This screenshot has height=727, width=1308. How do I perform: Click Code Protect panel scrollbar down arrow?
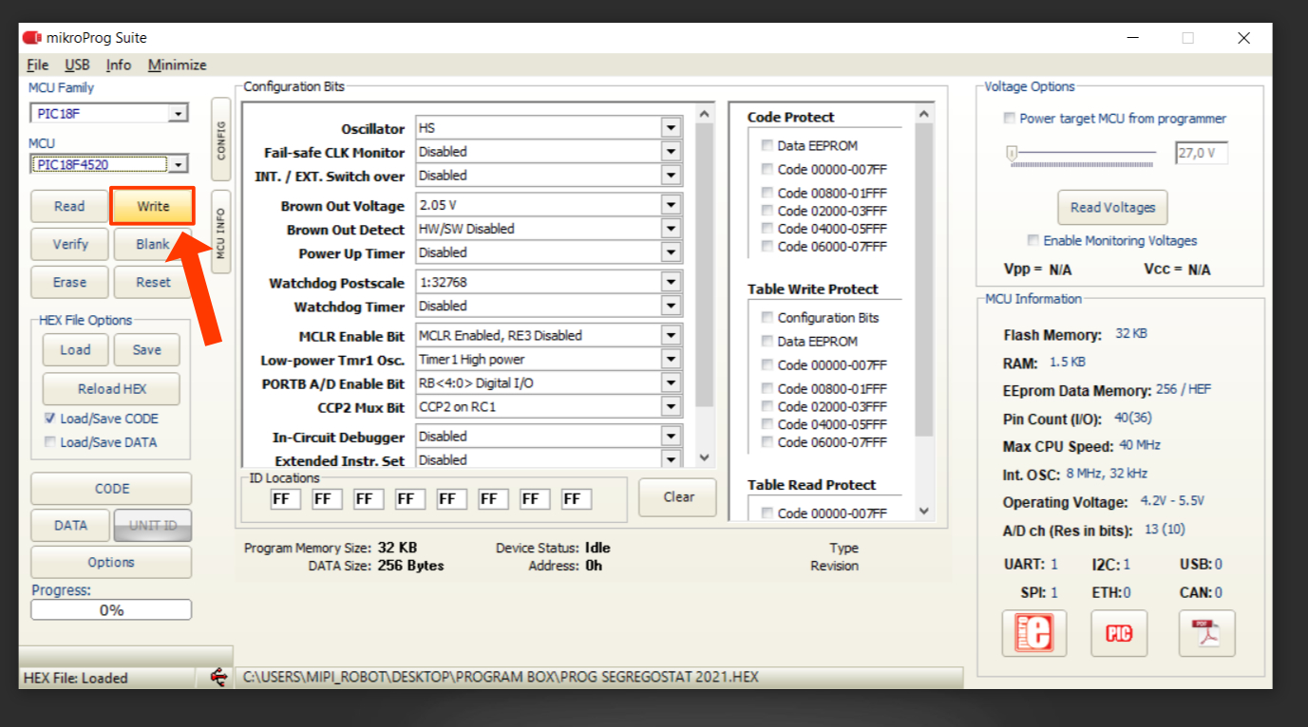pyautogui.click(x=925, y=511)
